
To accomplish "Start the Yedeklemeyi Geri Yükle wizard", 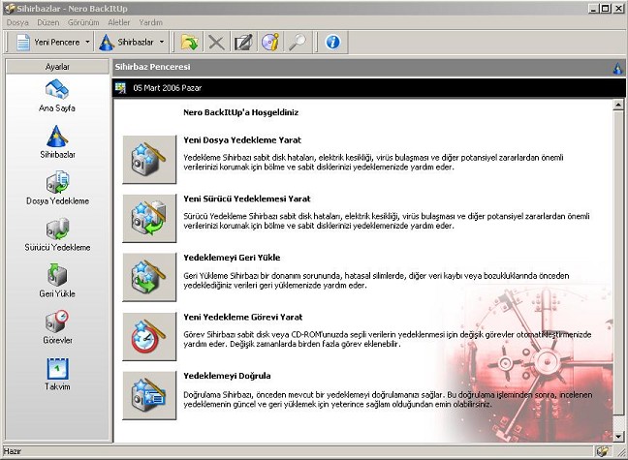I will point(148,277).
